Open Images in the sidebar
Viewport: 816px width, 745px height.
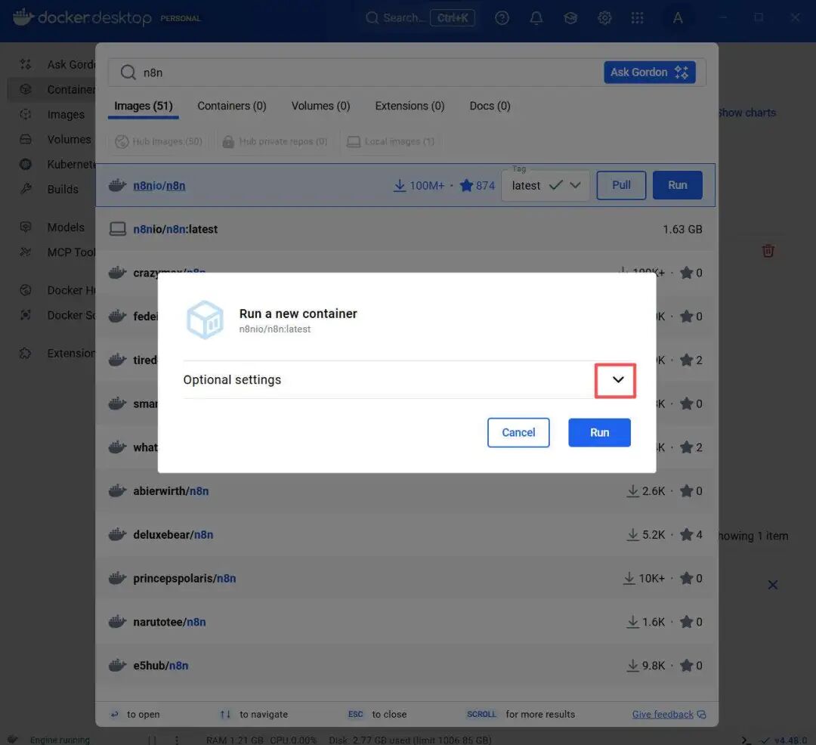[x=52, y=114]
